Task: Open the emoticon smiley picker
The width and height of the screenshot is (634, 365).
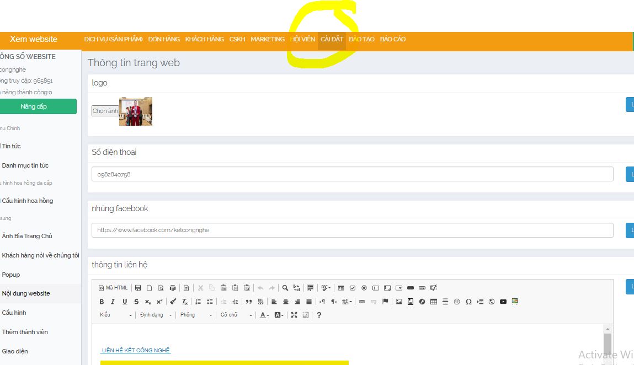Action: (457, 302)
